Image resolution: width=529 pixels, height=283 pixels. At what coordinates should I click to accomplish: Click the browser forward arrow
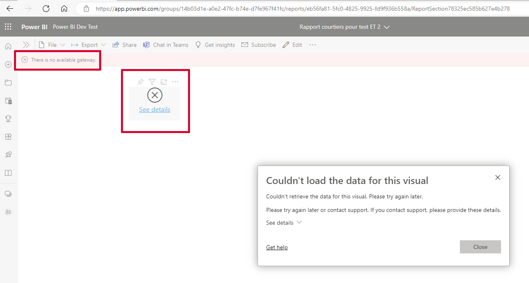click(x=28, y=8)
